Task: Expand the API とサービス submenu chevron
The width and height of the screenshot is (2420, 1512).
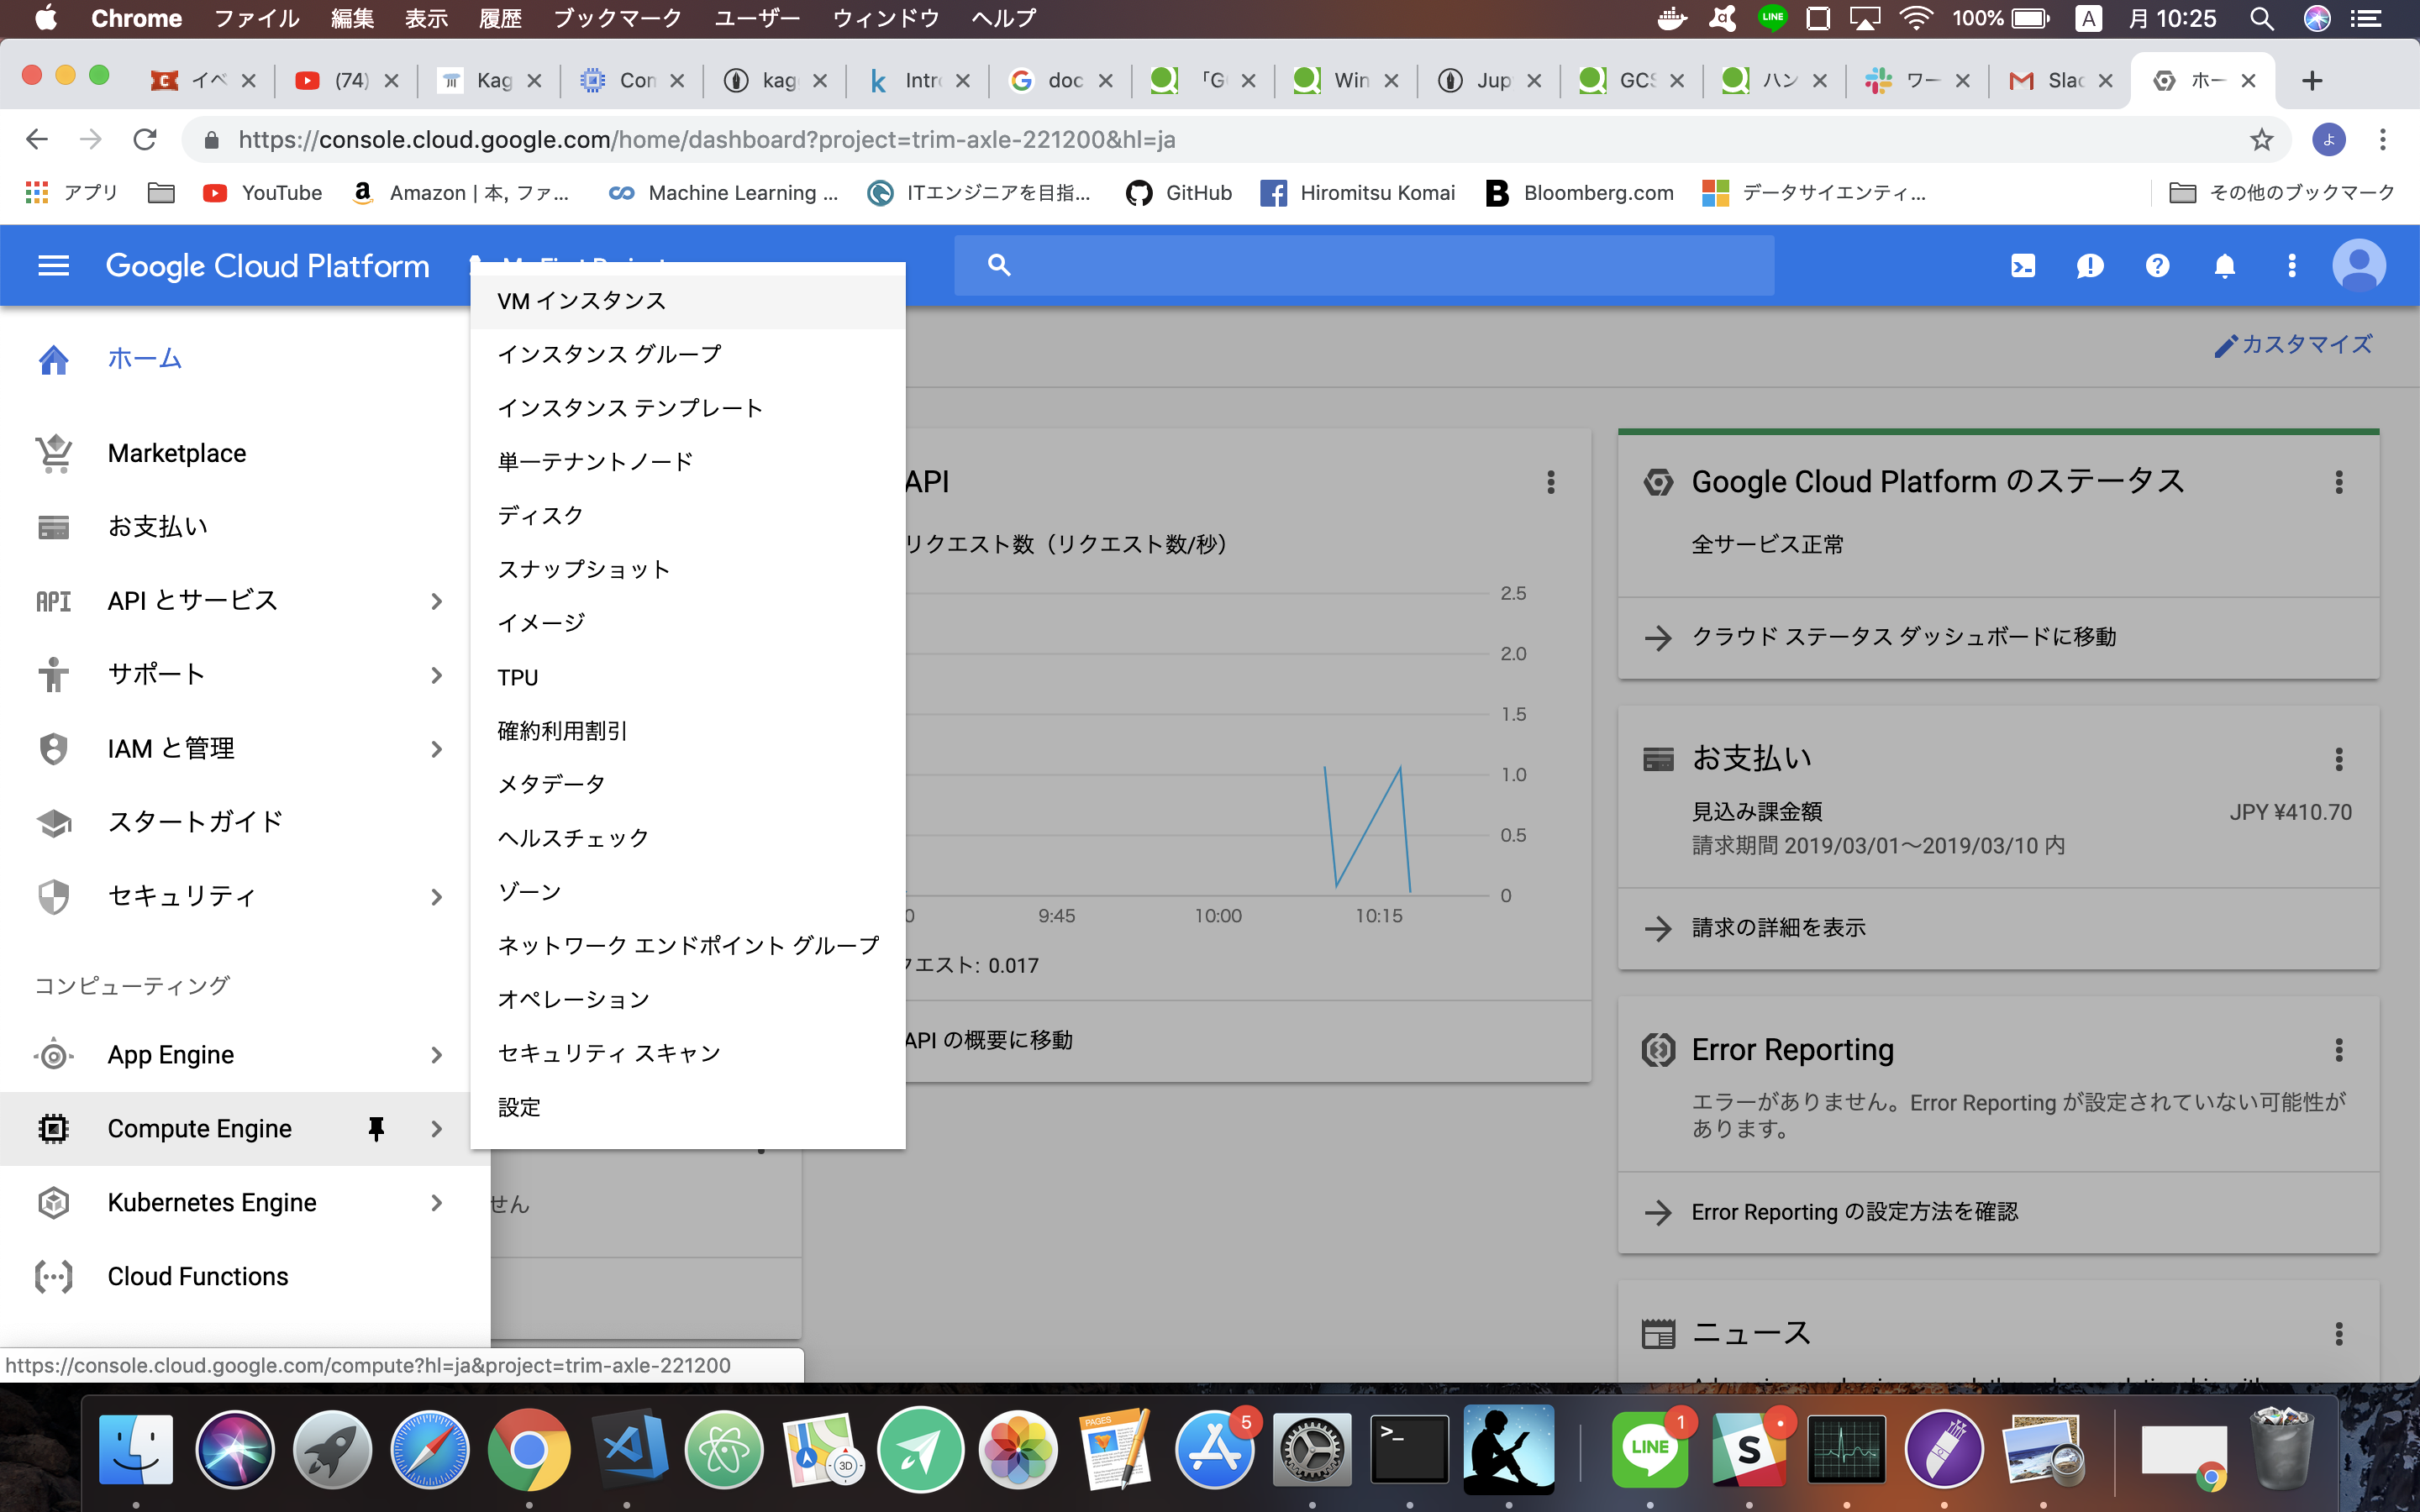Action: pos(436,601)
